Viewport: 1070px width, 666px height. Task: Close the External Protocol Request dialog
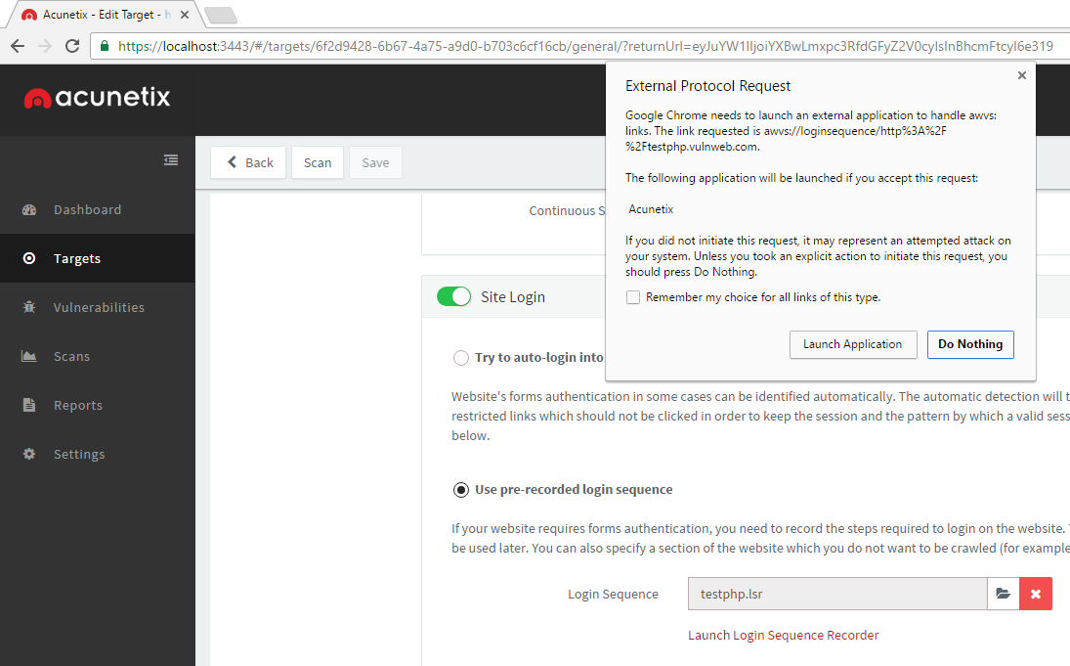pyautogui.click(x=1021, y=75)
